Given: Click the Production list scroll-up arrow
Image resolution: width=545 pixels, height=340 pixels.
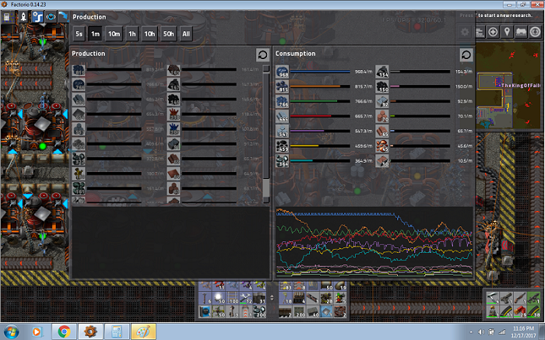Looking at the screenshot, I should pos(266,68).
